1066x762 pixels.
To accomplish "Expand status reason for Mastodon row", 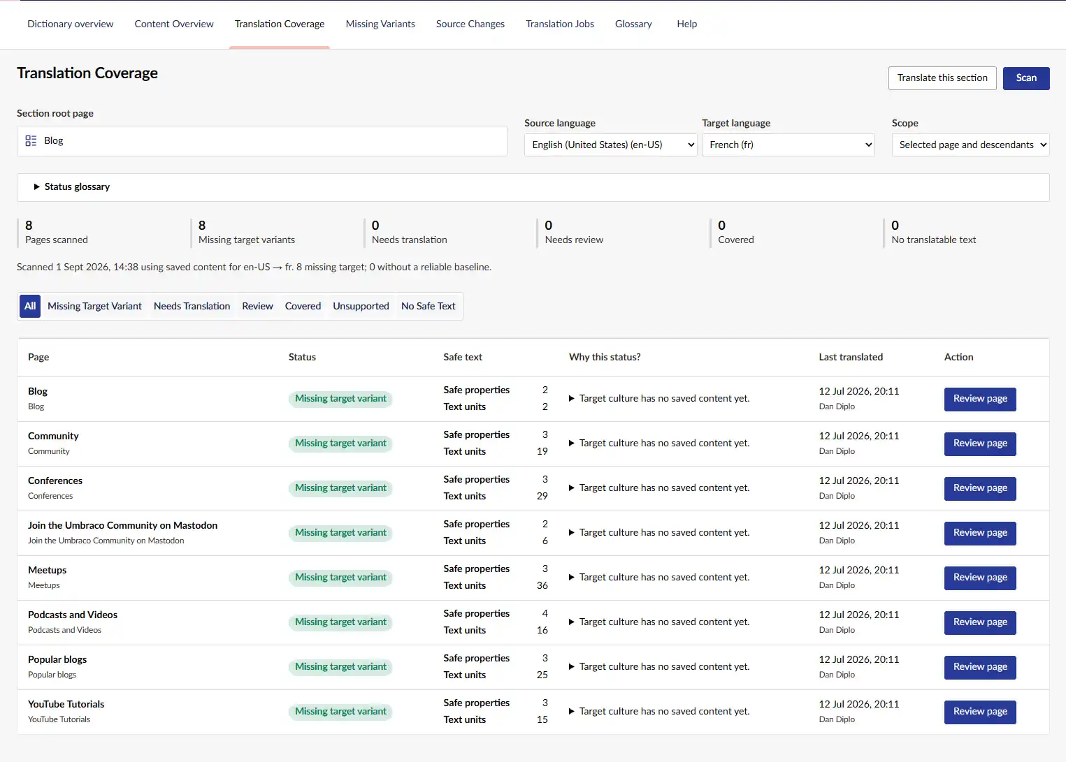I will (x=659, y=533).
